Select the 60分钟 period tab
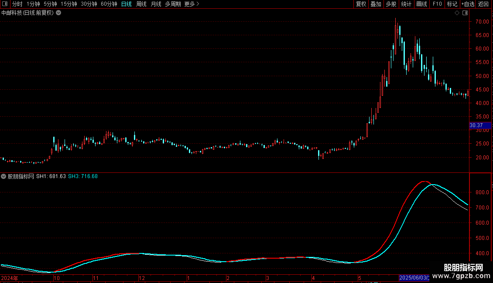The image size is (493, 283). [x=109, y=4]
